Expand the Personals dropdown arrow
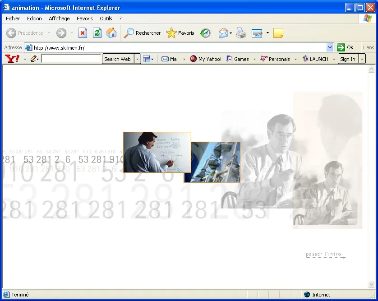The height and width of the screenshot is (301, 378). click(x=295, y=59)
